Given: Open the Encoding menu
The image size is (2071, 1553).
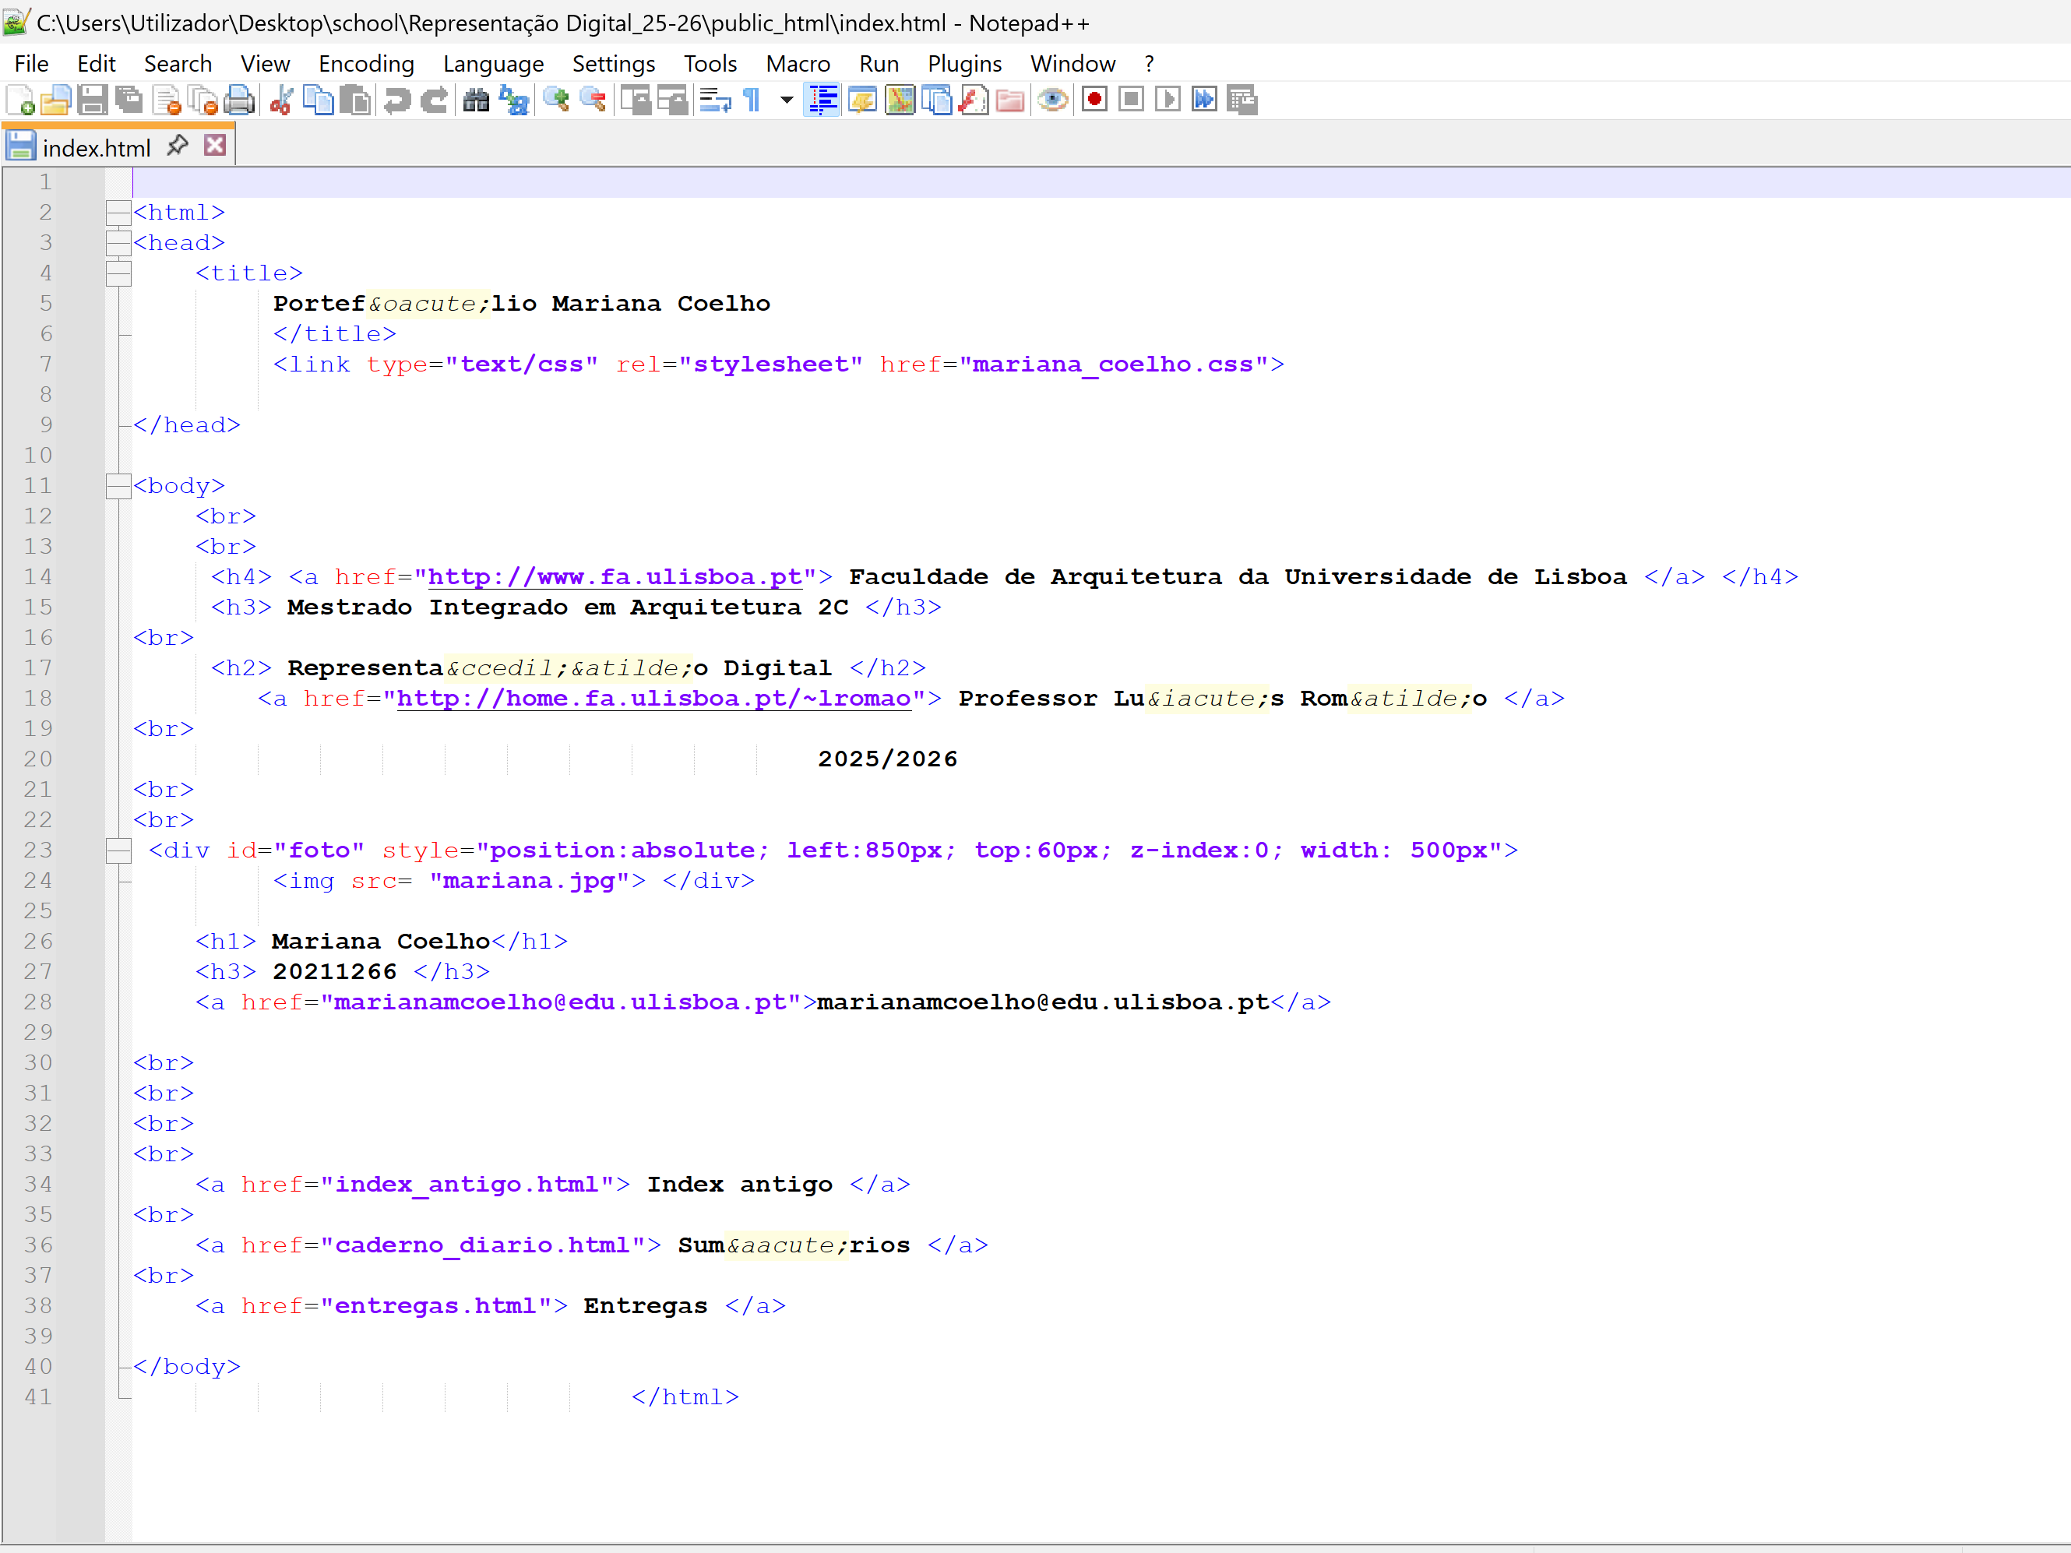Looking at the screenshot, I should (x=366, y=64).
